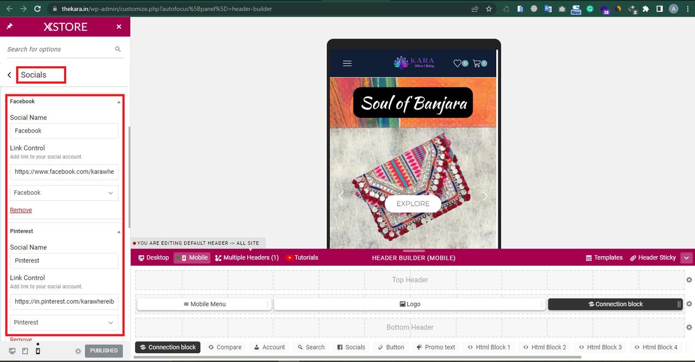Open header Templates
The image size is (695, 362).
604,257
